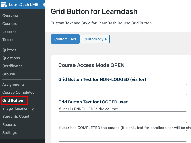
Task: Open the Overview menu item
Action: pyautogui.click(x=10, y=15)
